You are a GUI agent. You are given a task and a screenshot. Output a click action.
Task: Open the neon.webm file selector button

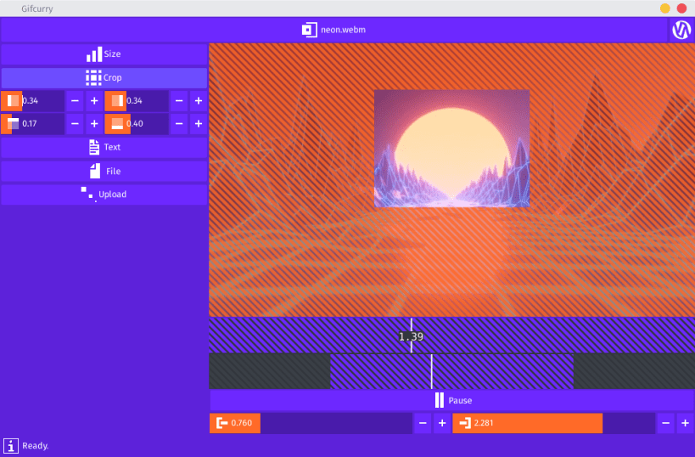tap(333, 30)
